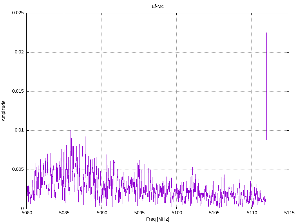Click grid intersection at 5100 MHz and 0.015
This screenshot has height=223, width=297.
(176, 91)
